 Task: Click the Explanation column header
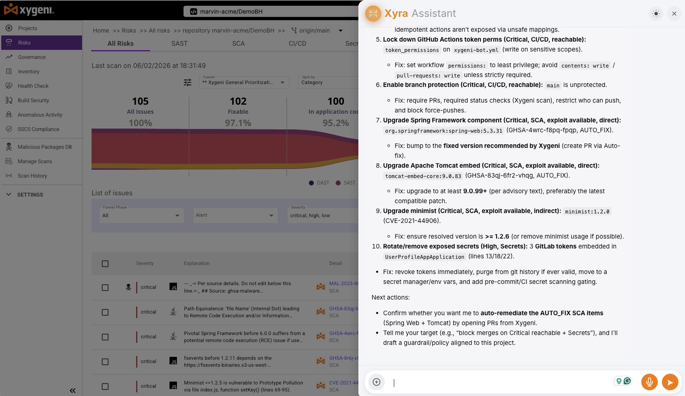tap(197, 263)
